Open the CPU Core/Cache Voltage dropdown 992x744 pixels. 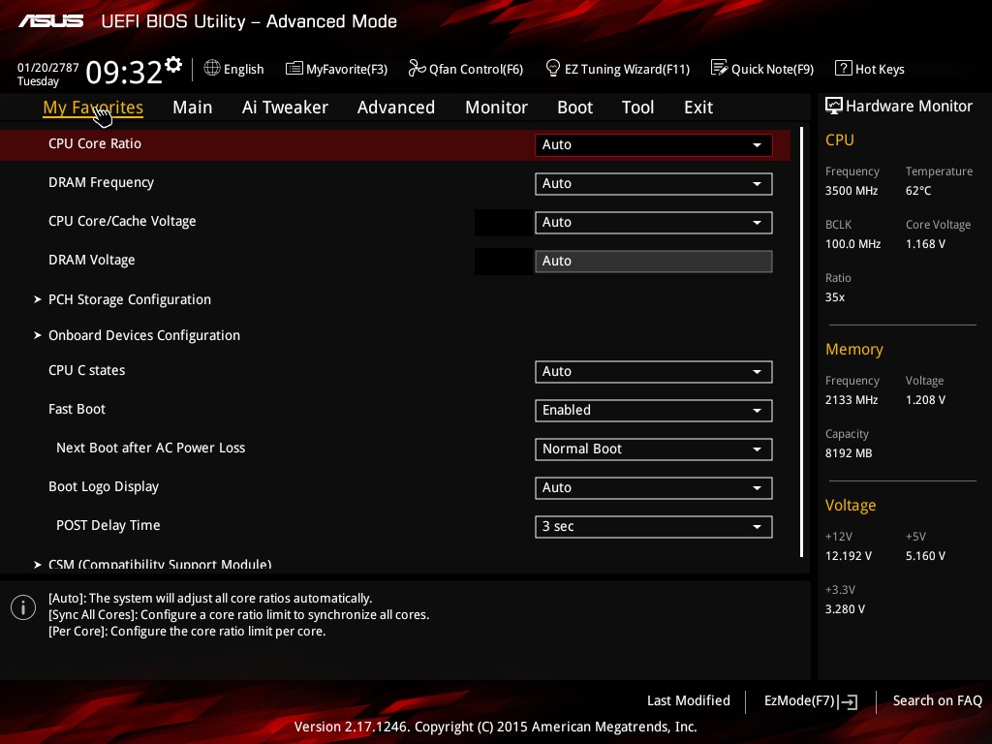[654, 223]
